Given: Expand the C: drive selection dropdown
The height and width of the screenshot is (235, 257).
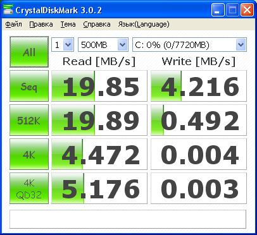Looking at the screenshot, I should click(x=189, y=45).
